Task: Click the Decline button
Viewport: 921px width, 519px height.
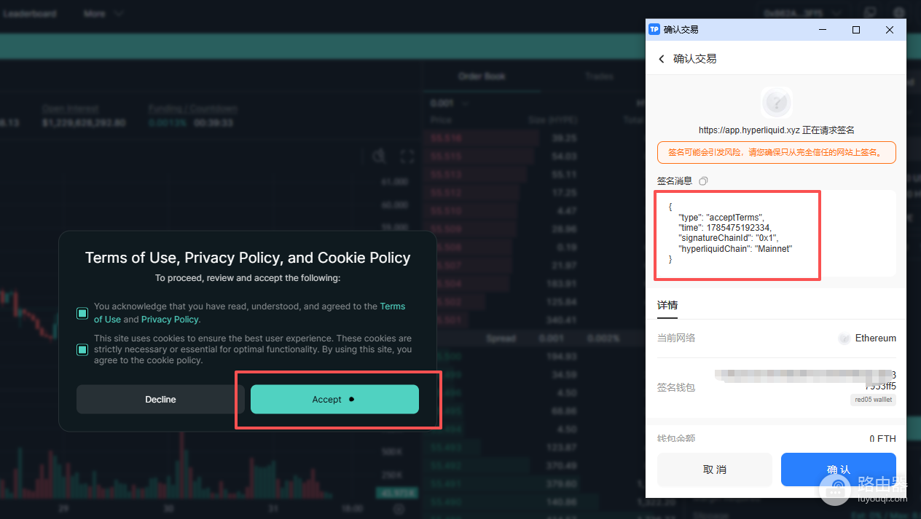Action: coord(160,399)
